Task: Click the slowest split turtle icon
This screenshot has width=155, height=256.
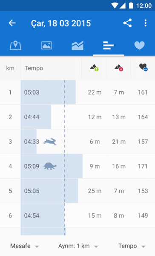Action: [x=50, y=166]
